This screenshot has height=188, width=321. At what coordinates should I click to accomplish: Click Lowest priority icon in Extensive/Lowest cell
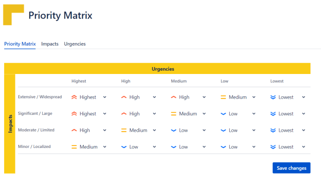273,97
